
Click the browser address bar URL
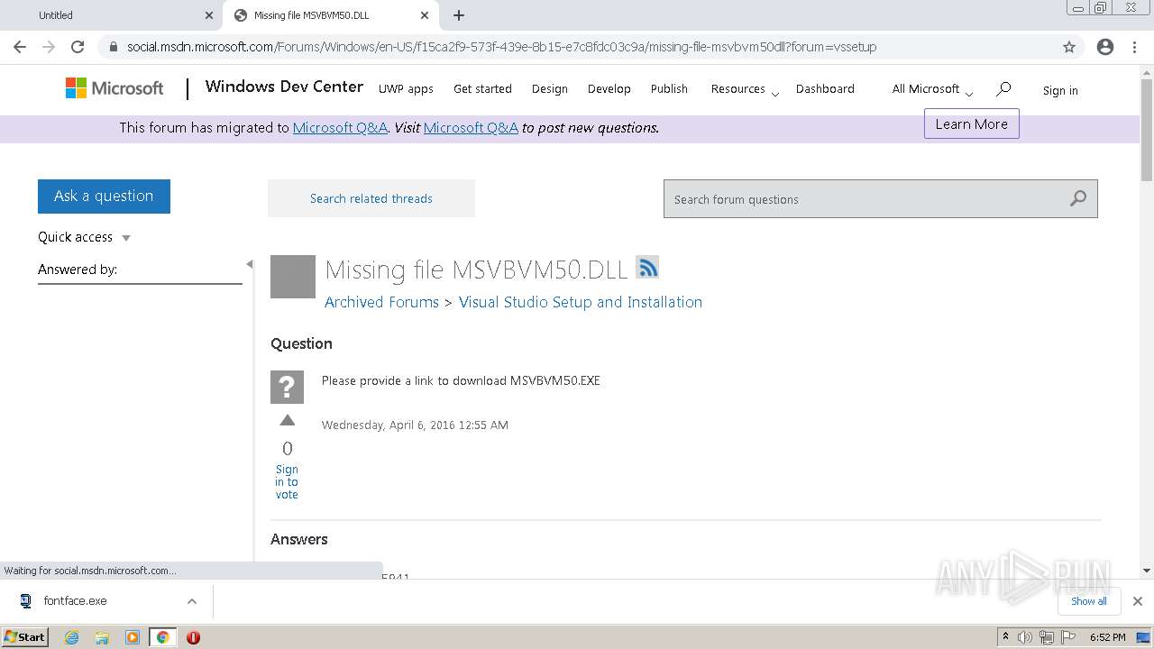tap(501, 47)
